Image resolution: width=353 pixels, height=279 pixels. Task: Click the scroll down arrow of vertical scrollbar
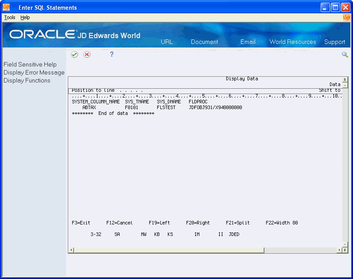point(345,244)
